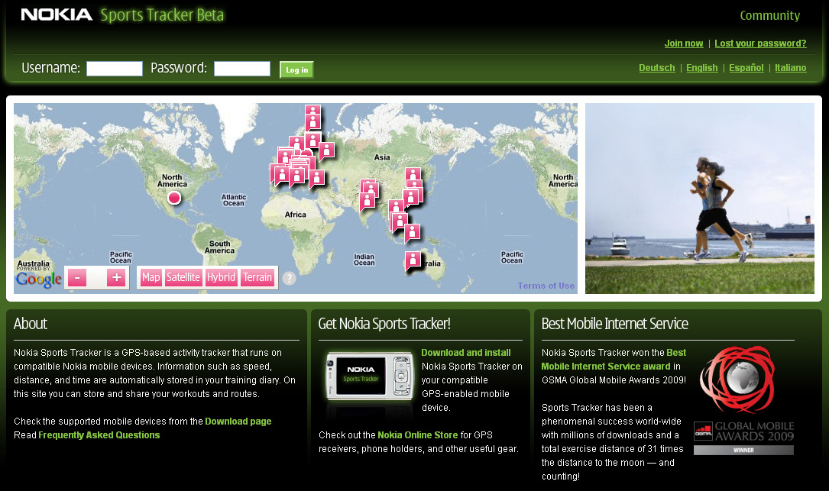Click the Google logo on the map
This screenshot has height=491, width=829.
[x=39, y=279]
